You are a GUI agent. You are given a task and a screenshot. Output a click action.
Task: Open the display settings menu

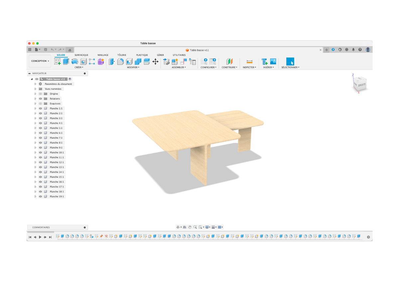[x=208, y=227]
